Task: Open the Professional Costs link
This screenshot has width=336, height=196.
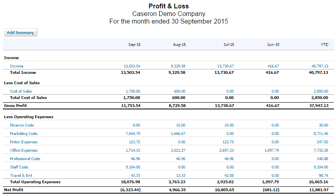Action: 25,158
